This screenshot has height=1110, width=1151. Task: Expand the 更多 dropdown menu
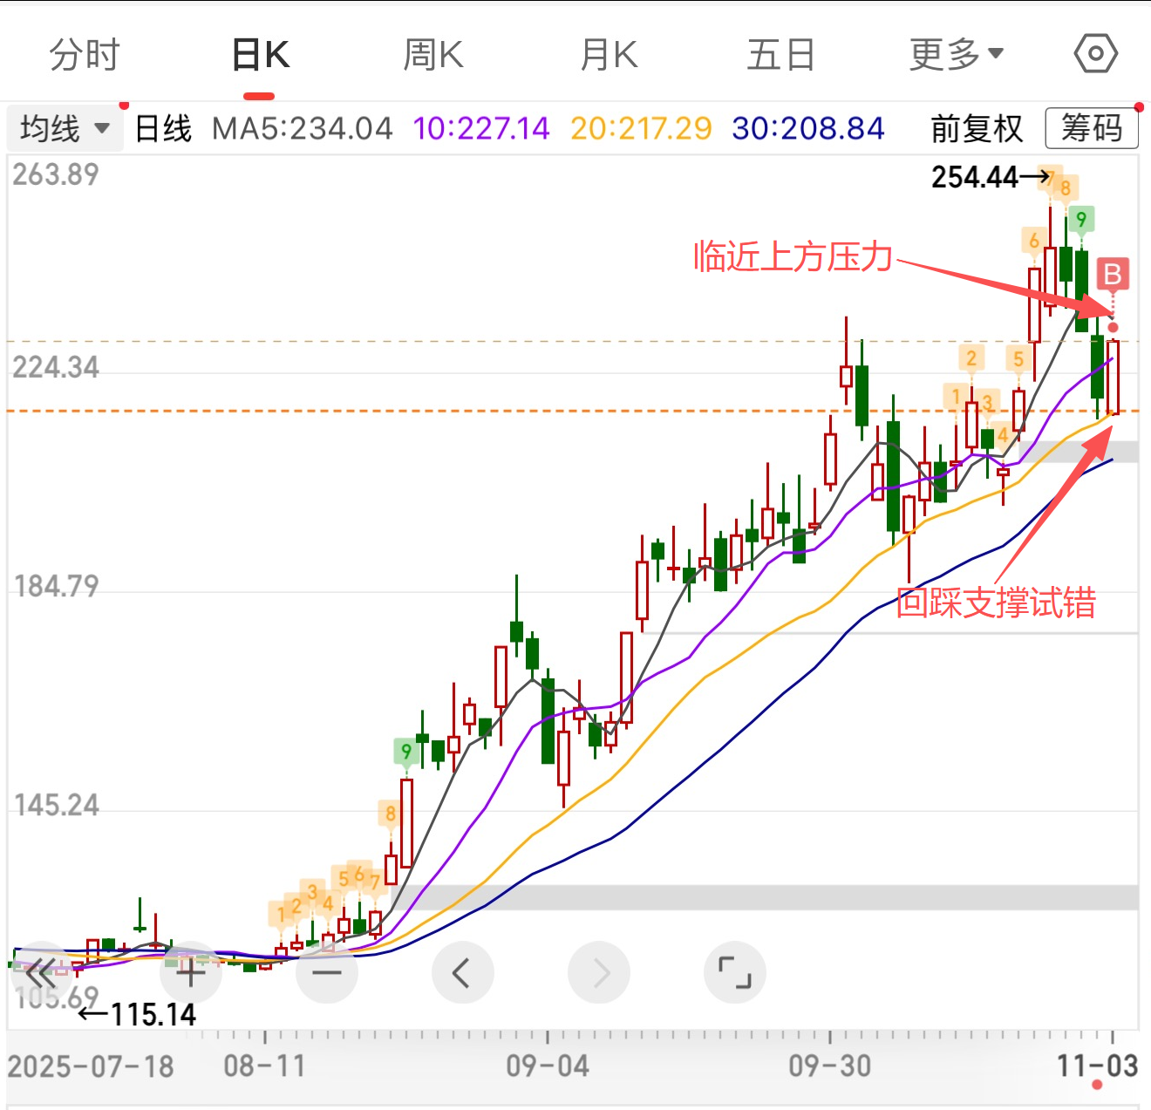click(957, 55)
